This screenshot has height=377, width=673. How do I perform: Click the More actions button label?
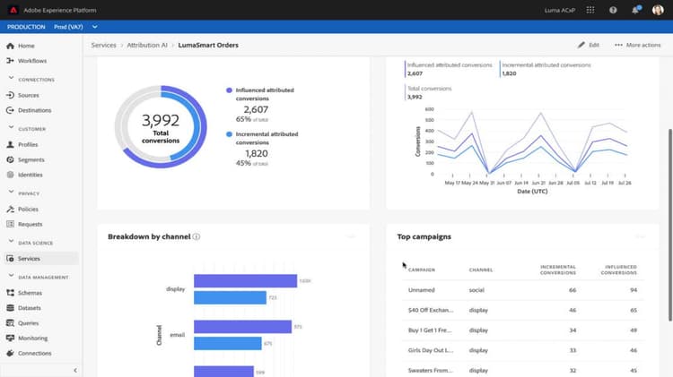tap(643, 45)
